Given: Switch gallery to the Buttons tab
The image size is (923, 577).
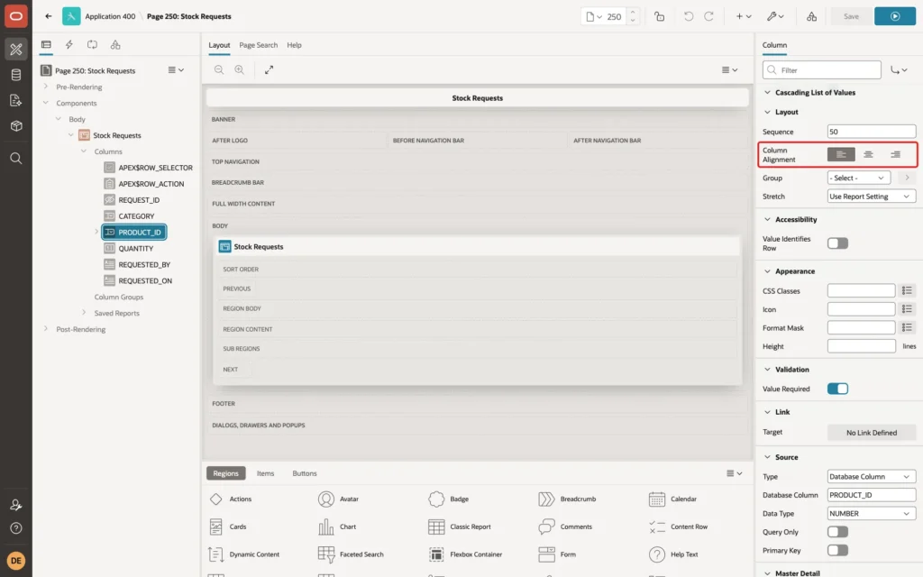Looking at the screenshot, I should (305, 473).
